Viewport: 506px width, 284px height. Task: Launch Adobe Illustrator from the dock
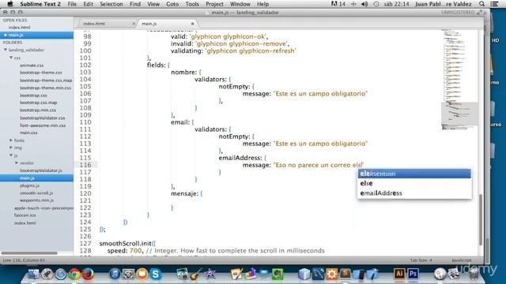pos(399,274)
